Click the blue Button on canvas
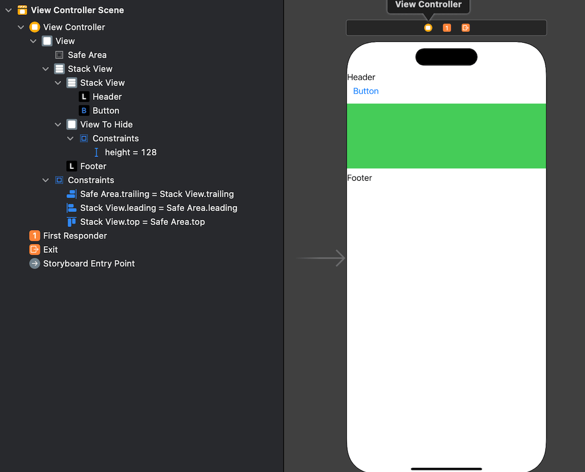Viewport: 585px width, 472px height. tap(366, 91)
